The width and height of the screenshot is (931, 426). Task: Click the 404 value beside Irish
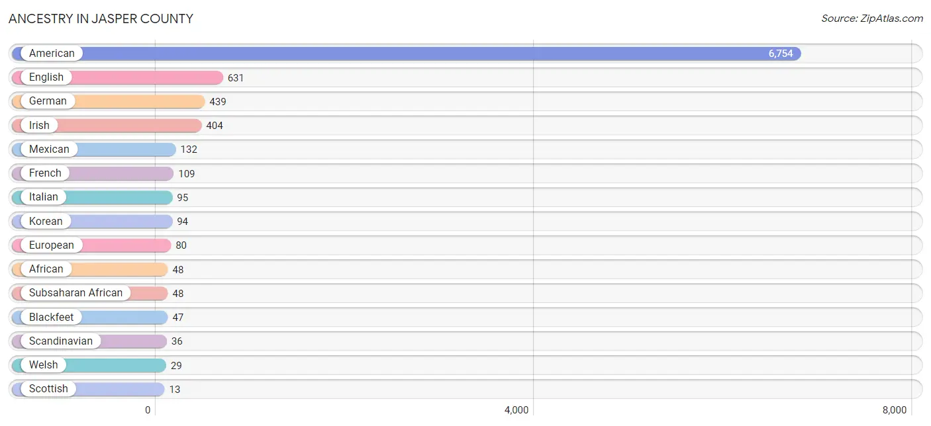point(215,126)
